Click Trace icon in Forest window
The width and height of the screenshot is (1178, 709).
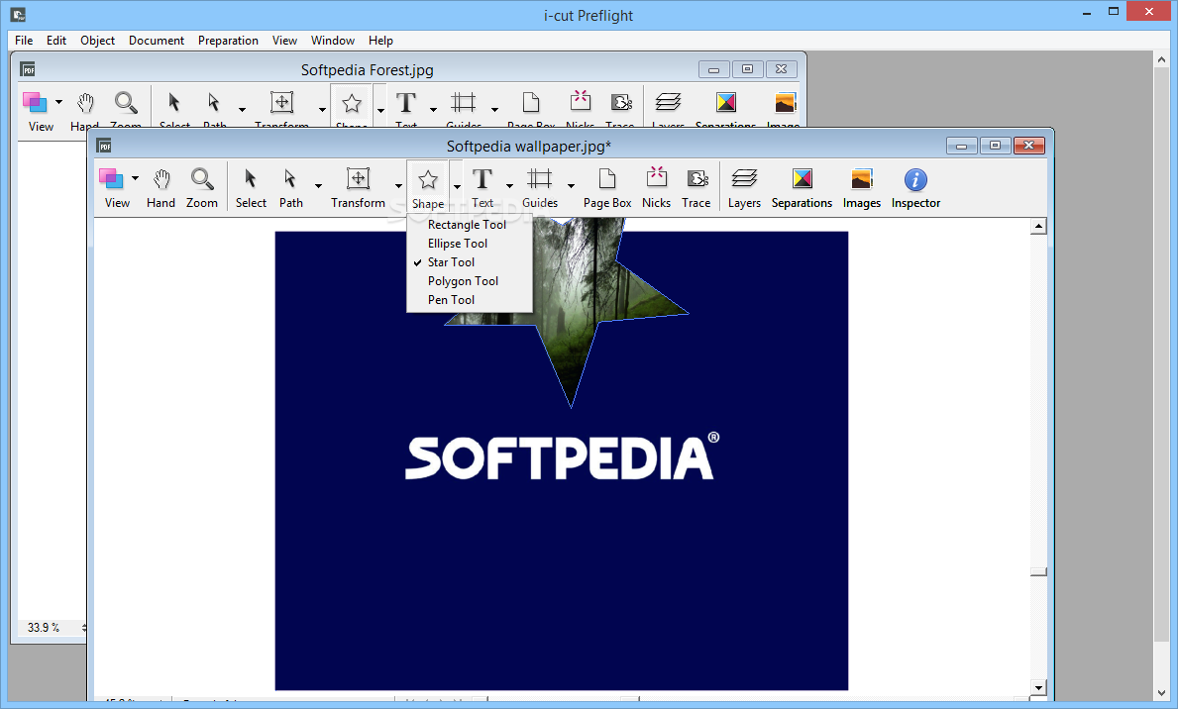pyautogui.click(x=620, y=102)
